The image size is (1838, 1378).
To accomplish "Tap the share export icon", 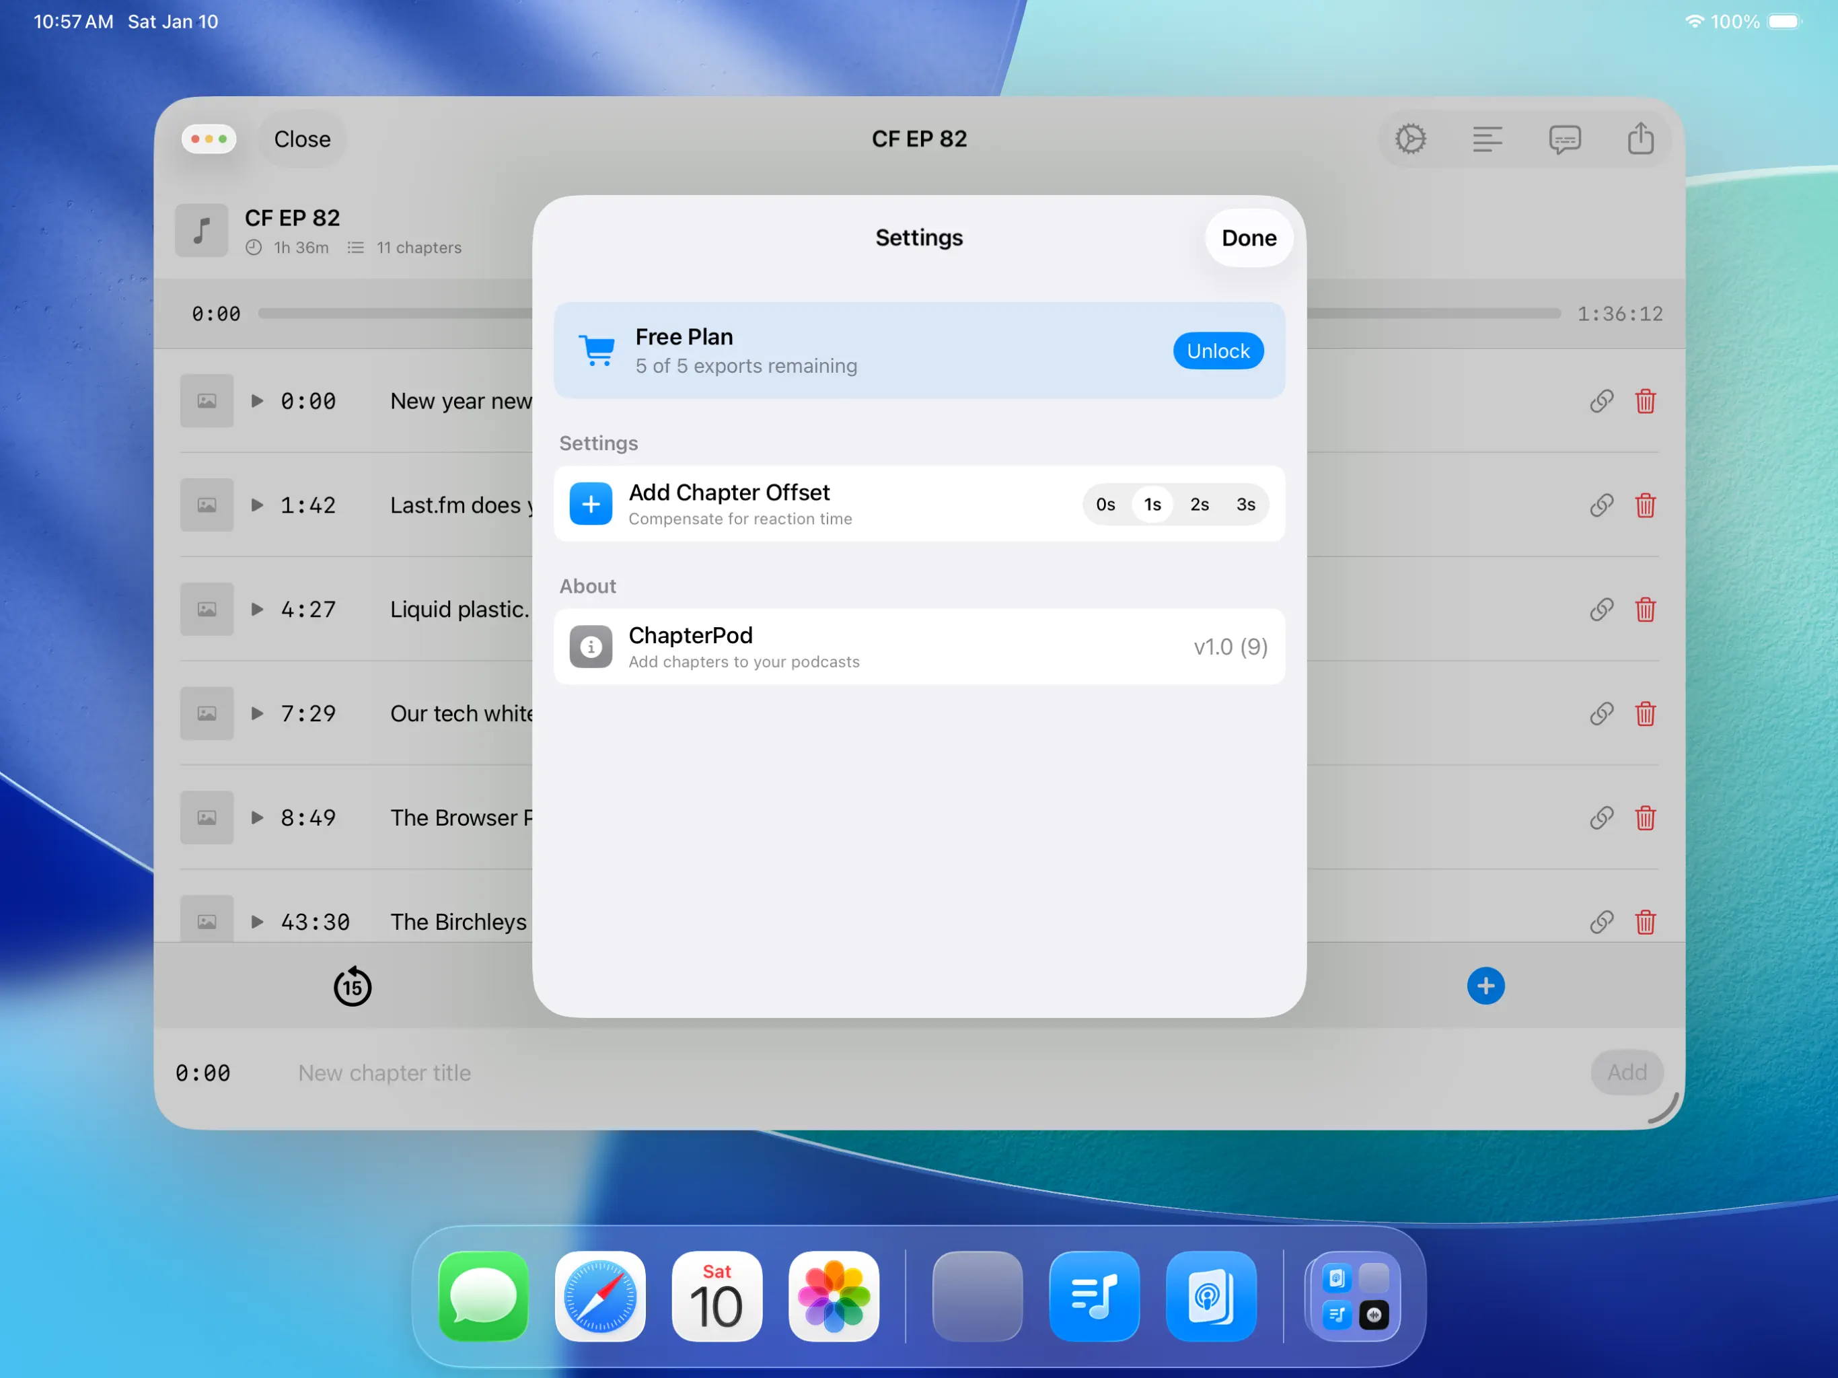I will tap(1640, 139).
